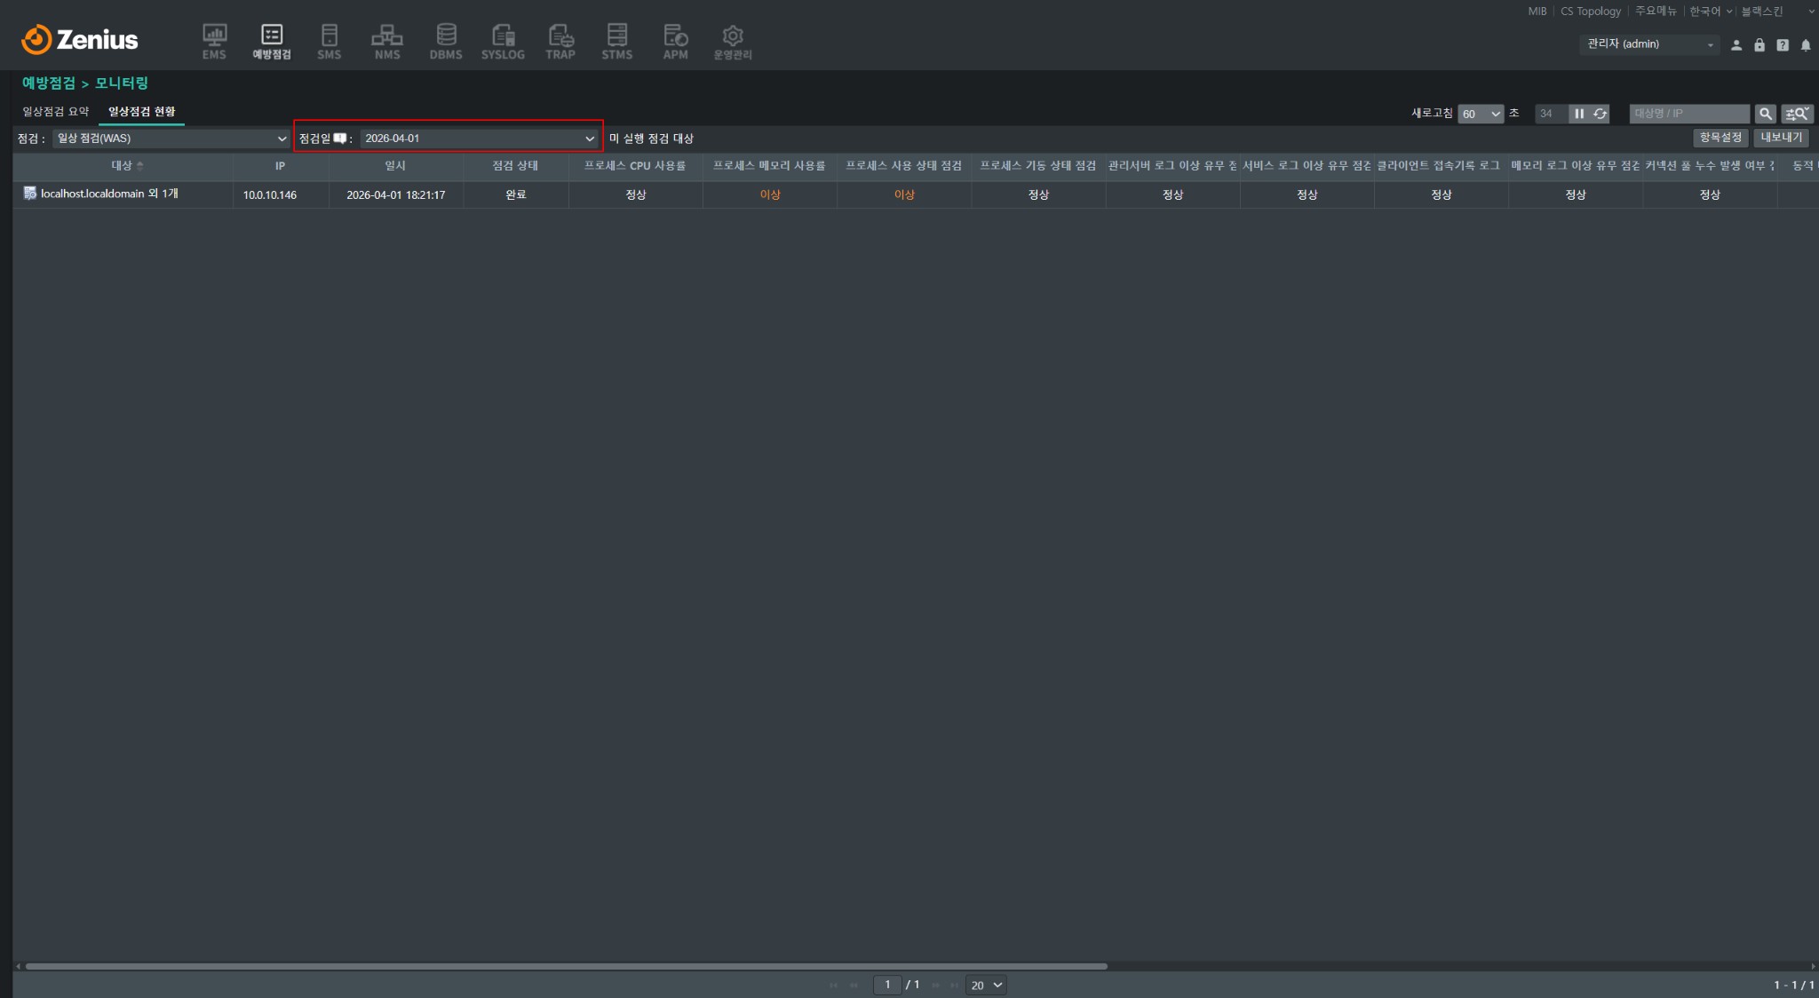
Task: Open the SMS server module
Action: pos(329,42)
